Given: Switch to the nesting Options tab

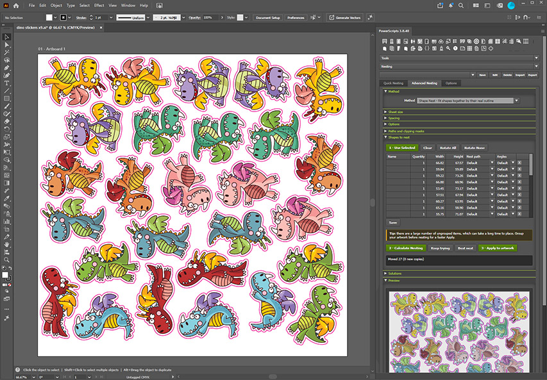Looking at the screenshot, I should tap(451, 83).
